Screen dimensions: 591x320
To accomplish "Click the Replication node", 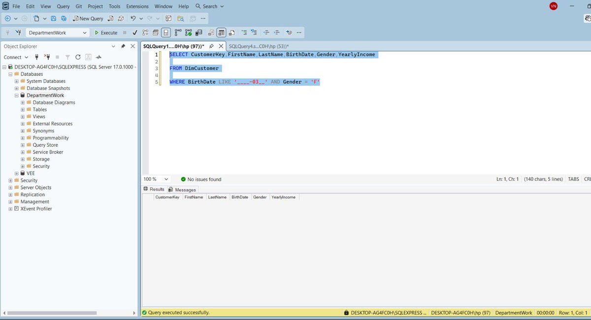I will tap(33, 194).
